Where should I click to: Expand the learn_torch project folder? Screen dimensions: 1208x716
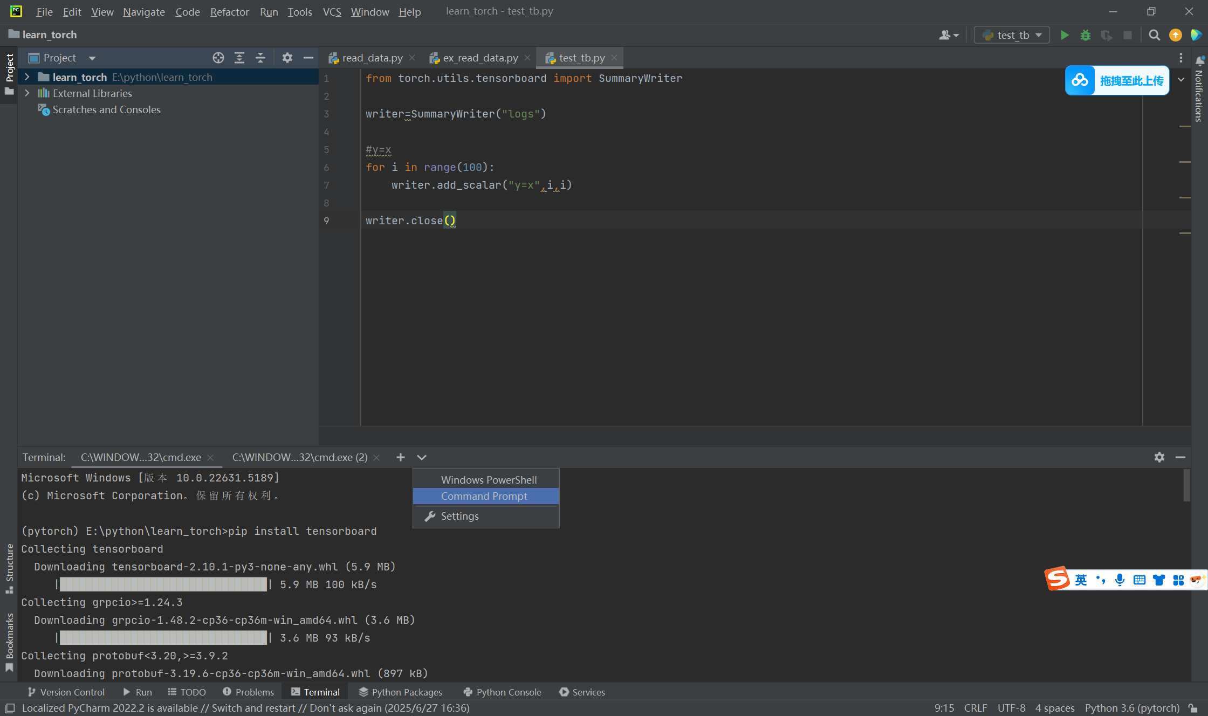point(27,77)
